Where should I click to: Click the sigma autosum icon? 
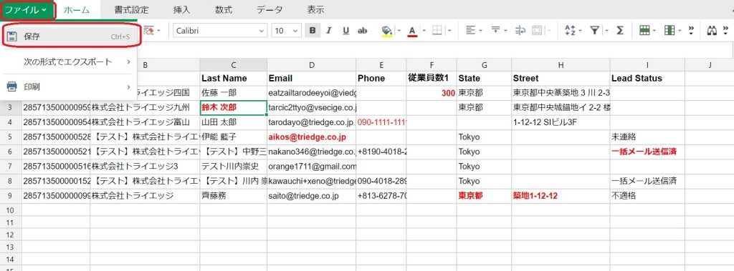(x=620, y=30)
